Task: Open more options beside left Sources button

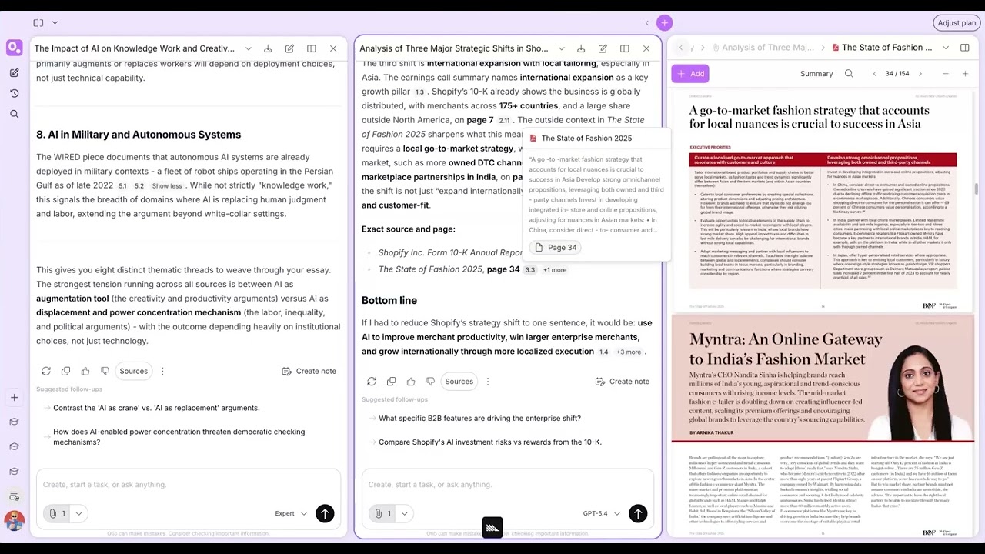Action: (x=162, y=371)
